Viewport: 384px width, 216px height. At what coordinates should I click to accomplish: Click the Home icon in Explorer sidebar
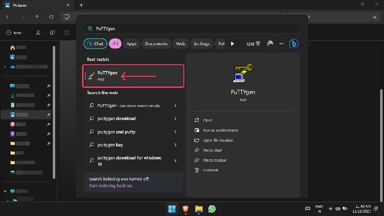(x=12, y=48)
